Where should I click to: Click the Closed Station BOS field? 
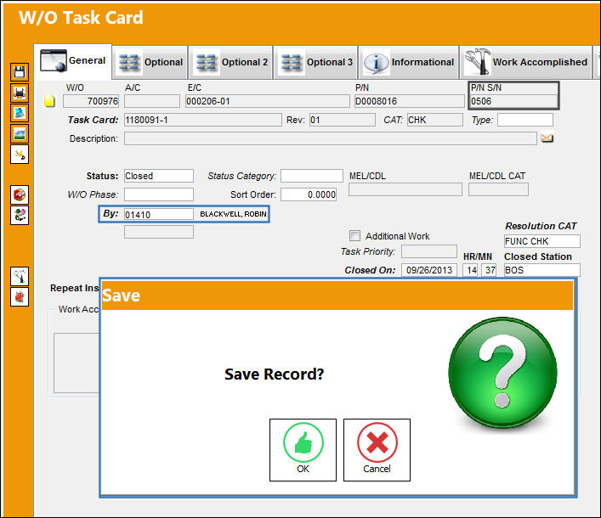click(542, 270)
